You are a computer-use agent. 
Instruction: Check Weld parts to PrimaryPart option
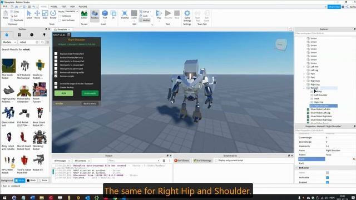point(56,61)
